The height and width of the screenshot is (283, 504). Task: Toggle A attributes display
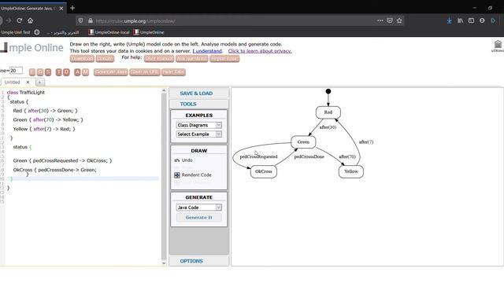[x=77, y=72]
